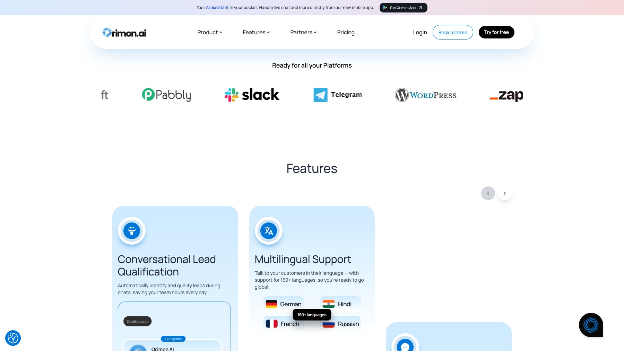Click the Try for free button
The height and width of the screenshot is (351, 624).
[496, 32]
